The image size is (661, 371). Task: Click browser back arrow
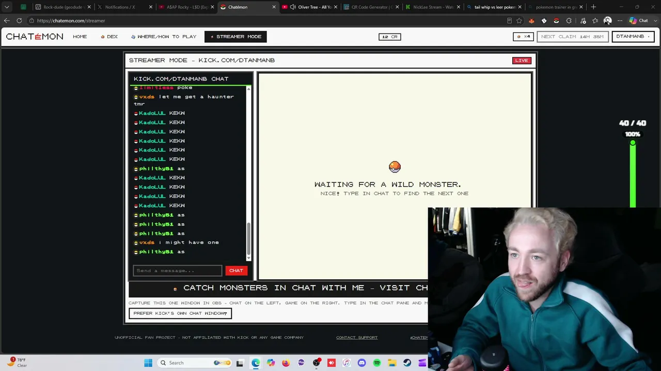pyautogui.click(x=7, y=21)
